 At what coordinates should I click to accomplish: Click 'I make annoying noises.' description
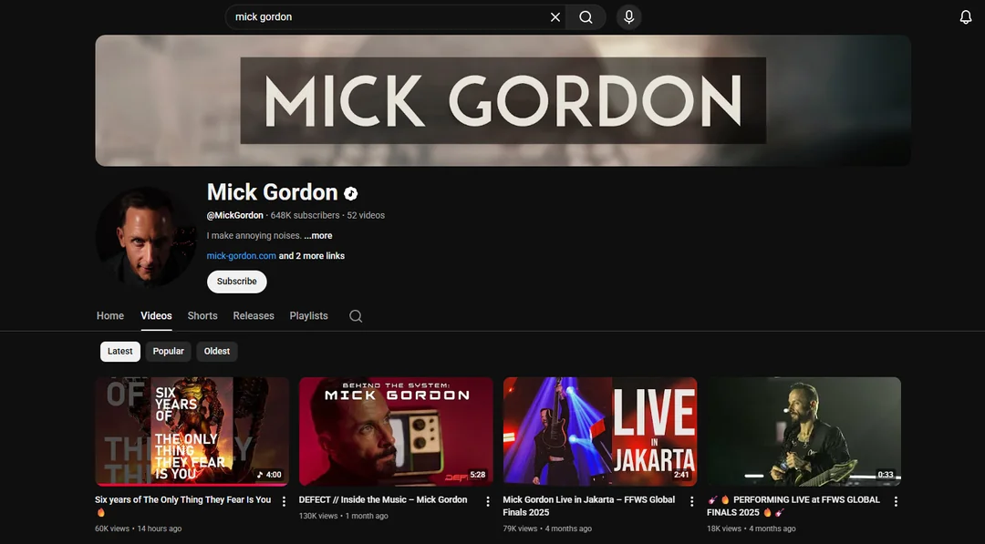pos(254,236)
